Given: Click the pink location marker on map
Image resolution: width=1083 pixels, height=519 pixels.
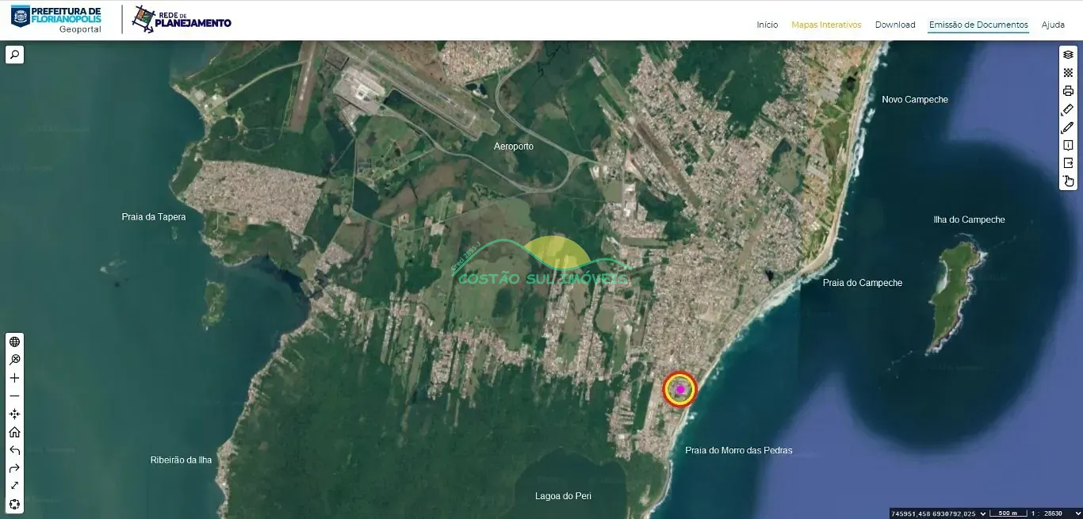Looking at the screenshot, I should click(679, 389).
